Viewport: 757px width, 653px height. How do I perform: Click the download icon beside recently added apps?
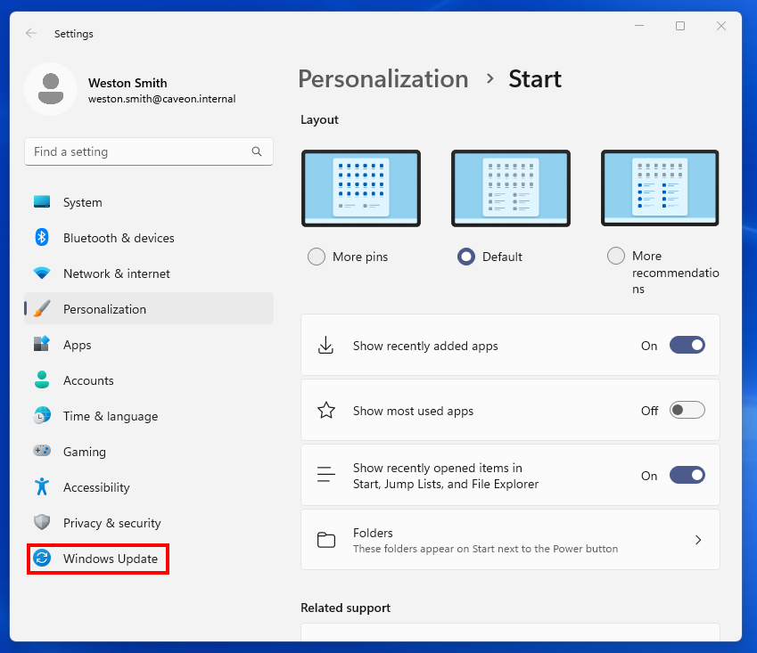coord(325,346)
